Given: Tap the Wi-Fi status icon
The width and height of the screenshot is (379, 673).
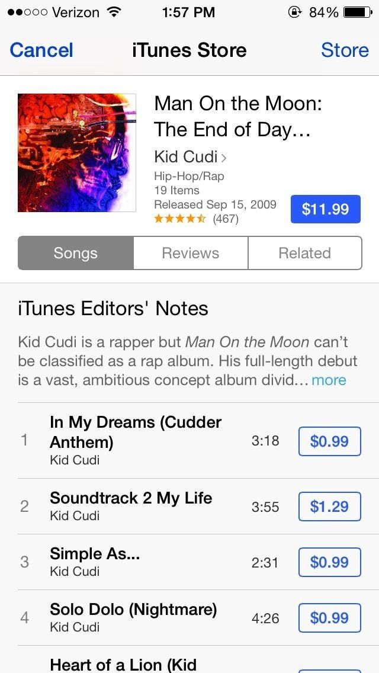Looking at the screenshot, I should point(113,12).
